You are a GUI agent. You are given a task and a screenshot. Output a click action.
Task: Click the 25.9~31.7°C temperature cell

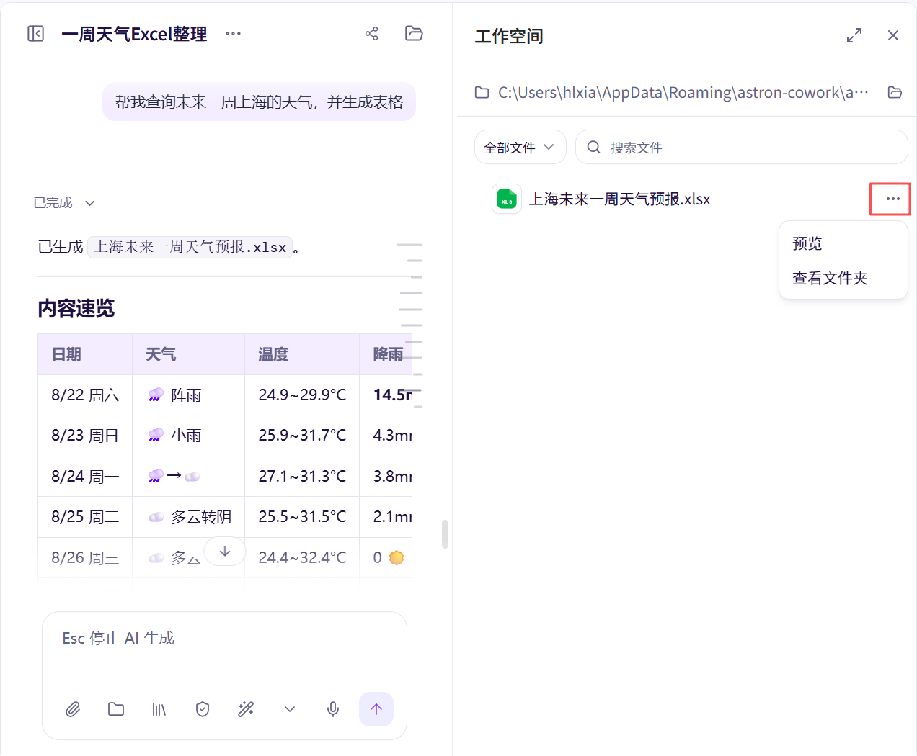pos(303,436)
